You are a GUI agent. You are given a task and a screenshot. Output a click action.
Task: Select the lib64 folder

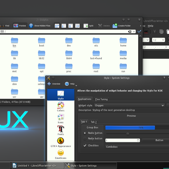(x=69, y=55)
